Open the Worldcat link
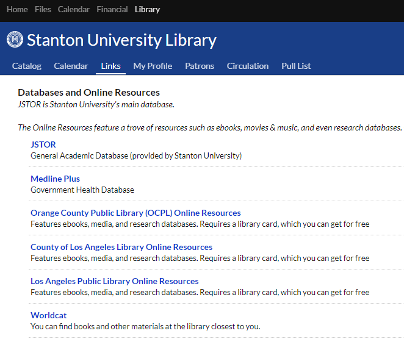Screen dimensions: 404x339 tap(48, 315)
